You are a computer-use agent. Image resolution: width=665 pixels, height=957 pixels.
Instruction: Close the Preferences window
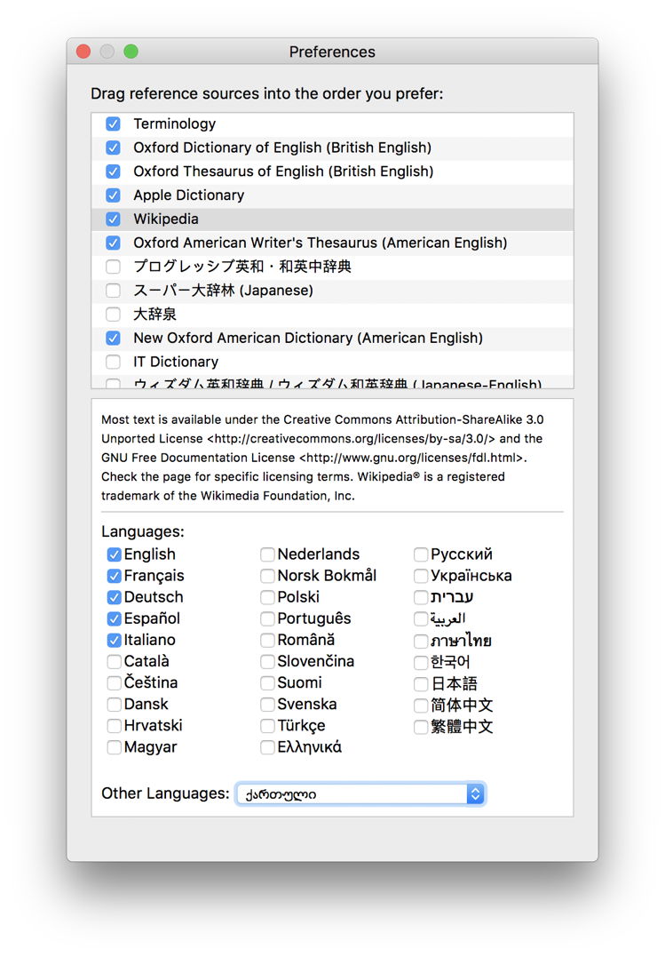pyautogui.click(x=83, y=52)
